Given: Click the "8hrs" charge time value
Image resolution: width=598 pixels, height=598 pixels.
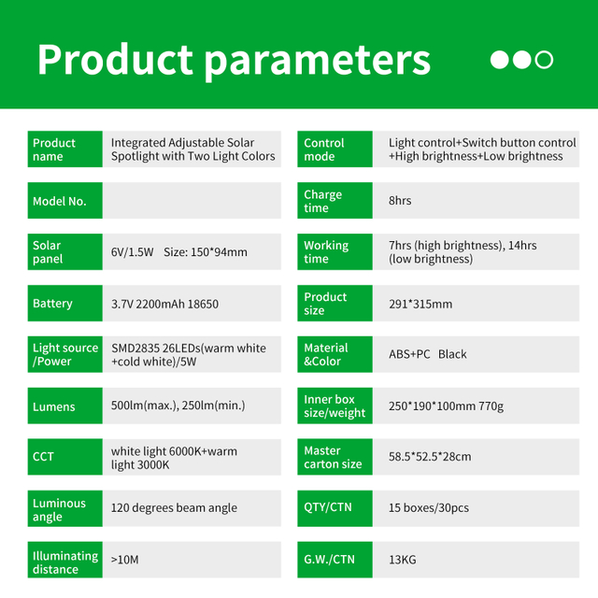Looking at the screenshot, I should tap(400, 201).
